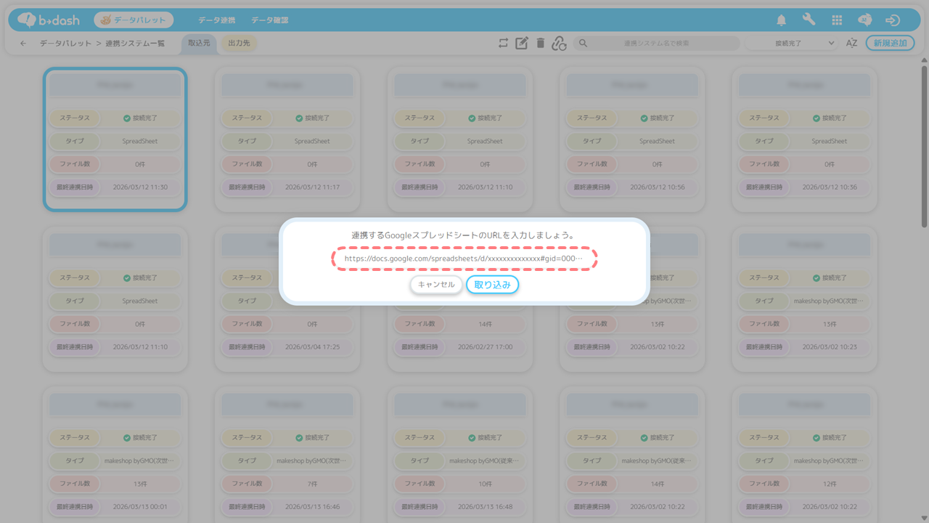Viewport: 929px width, 523px height.
Task: Click the logout arrow icon
Action: point(893,20)
